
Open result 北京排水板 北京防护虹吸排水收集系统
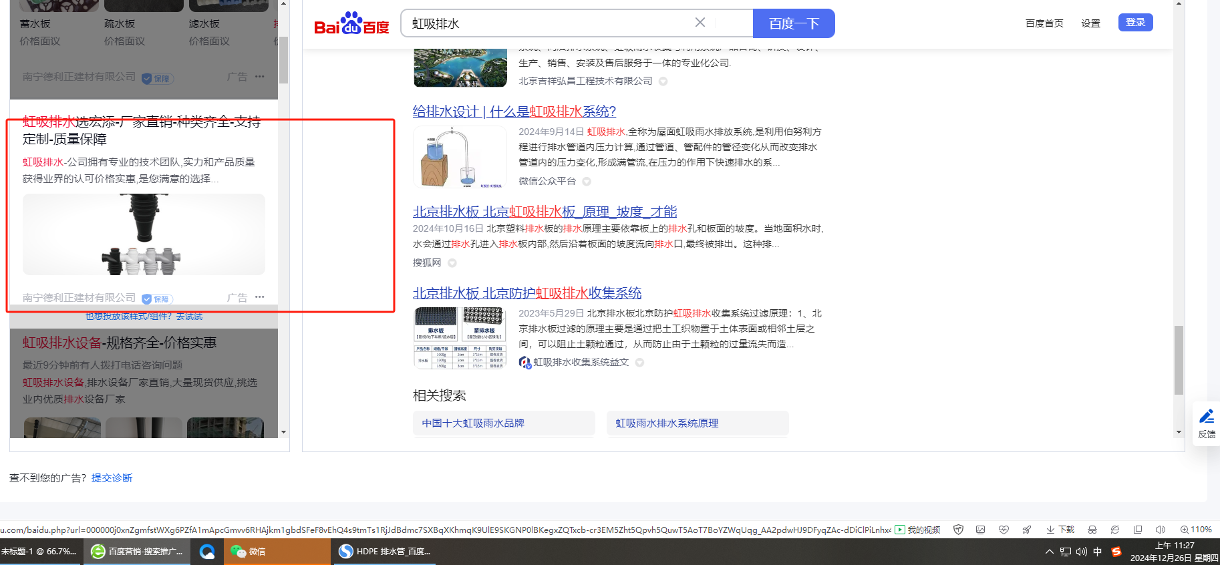tap(527, 293)
